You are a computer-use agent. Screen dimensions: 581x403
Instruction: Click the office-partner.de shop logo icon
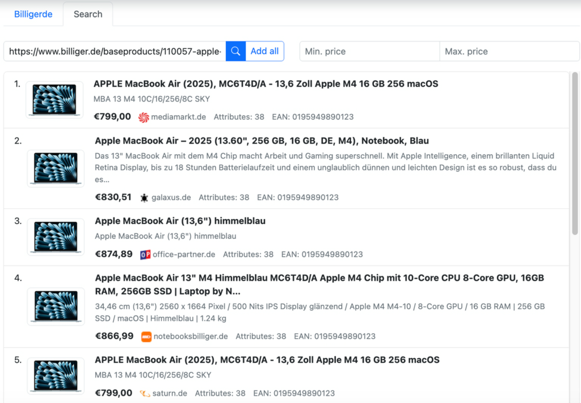pos(145,254)
